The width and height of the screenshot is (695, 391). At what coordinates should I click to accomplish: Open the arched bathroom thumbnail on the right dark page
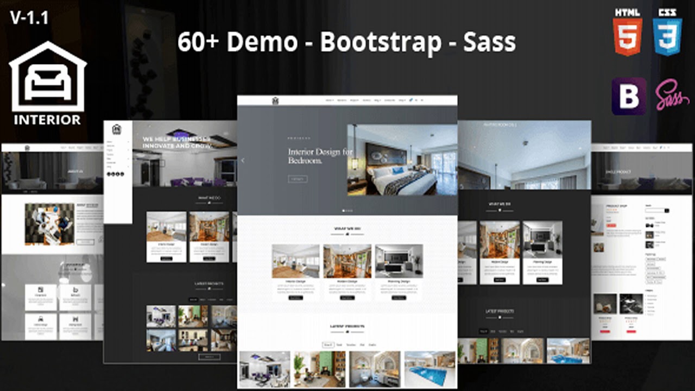(x=522, y=351)
